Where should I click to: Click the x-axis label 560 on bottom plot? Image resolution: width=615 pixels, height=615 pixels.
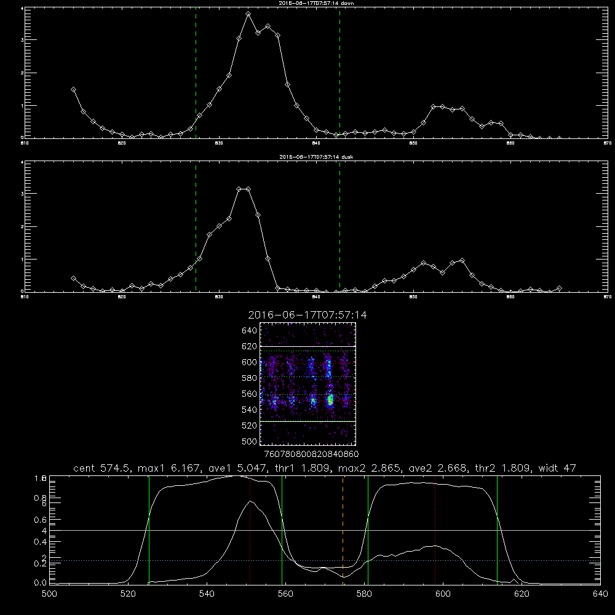click(x=285, y=594)
